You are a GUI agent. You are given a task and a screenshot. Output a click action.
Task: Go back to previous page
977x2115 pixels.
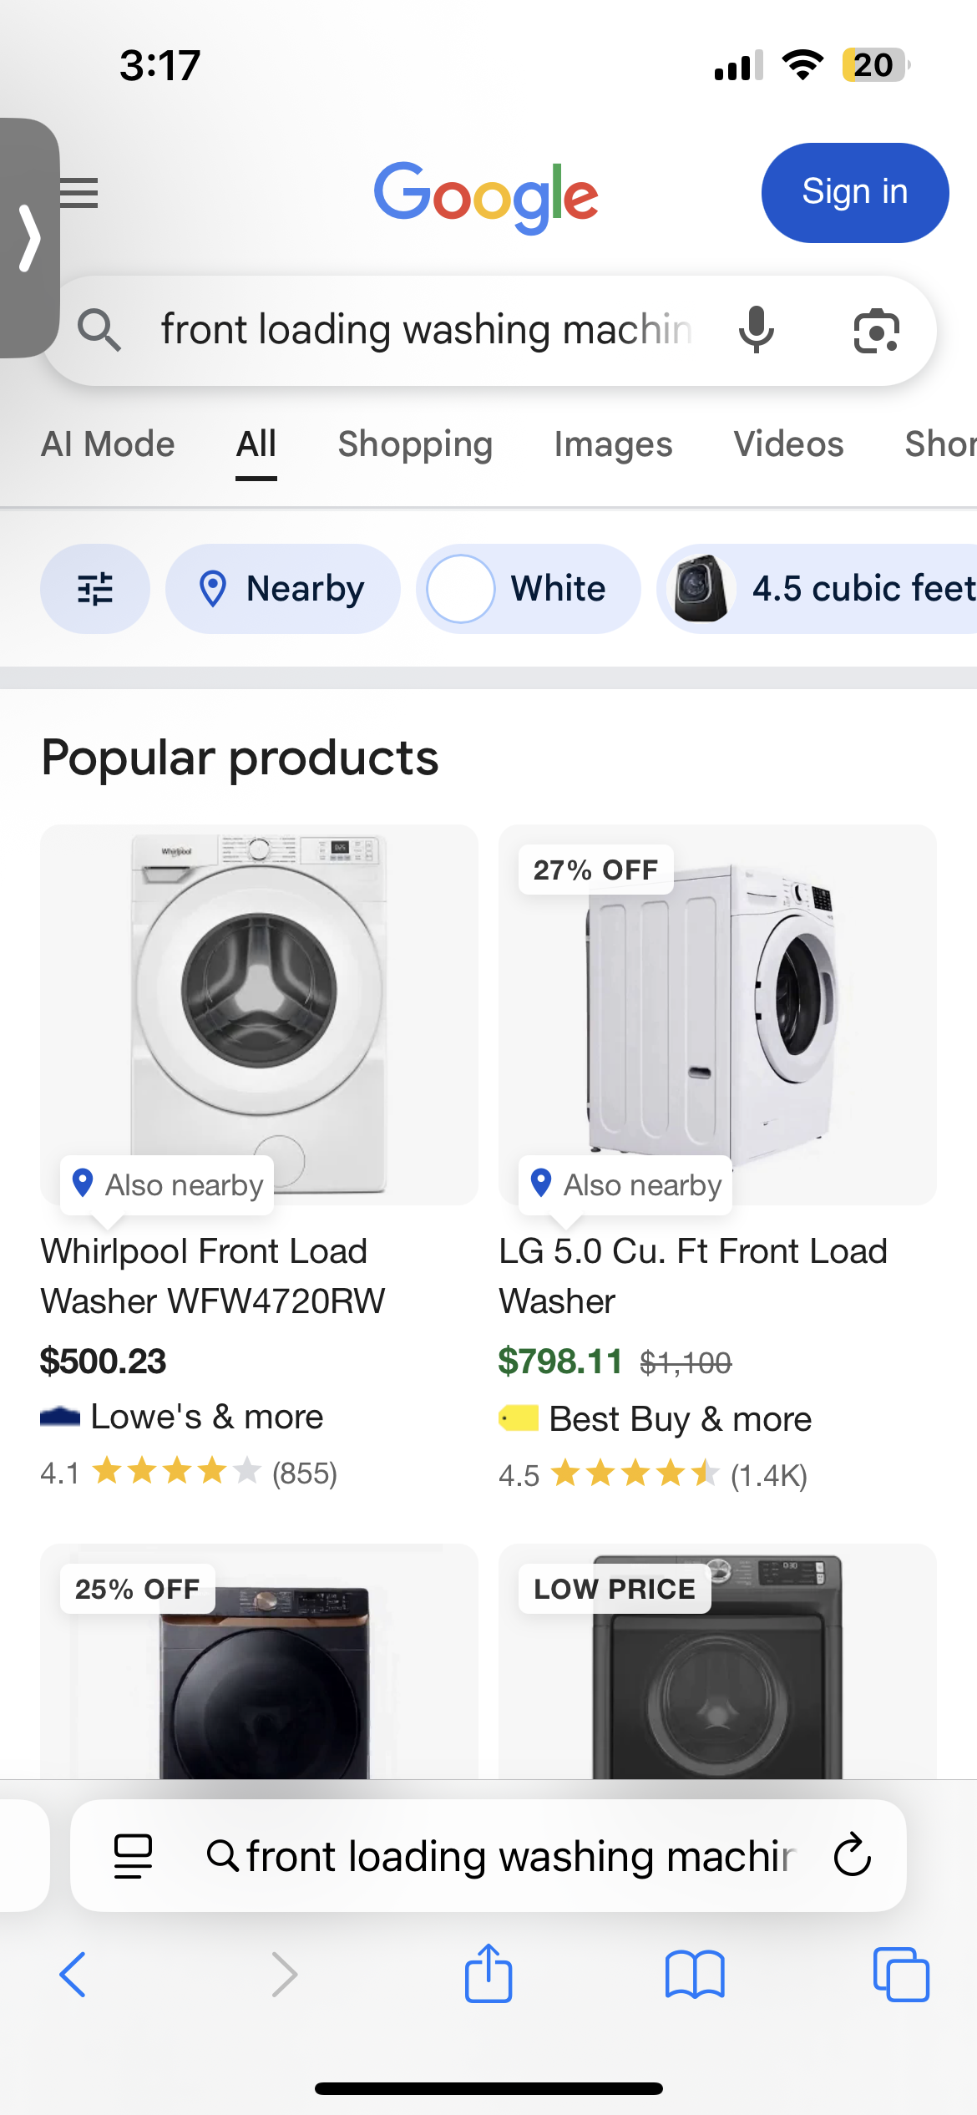click(73, 1974)
